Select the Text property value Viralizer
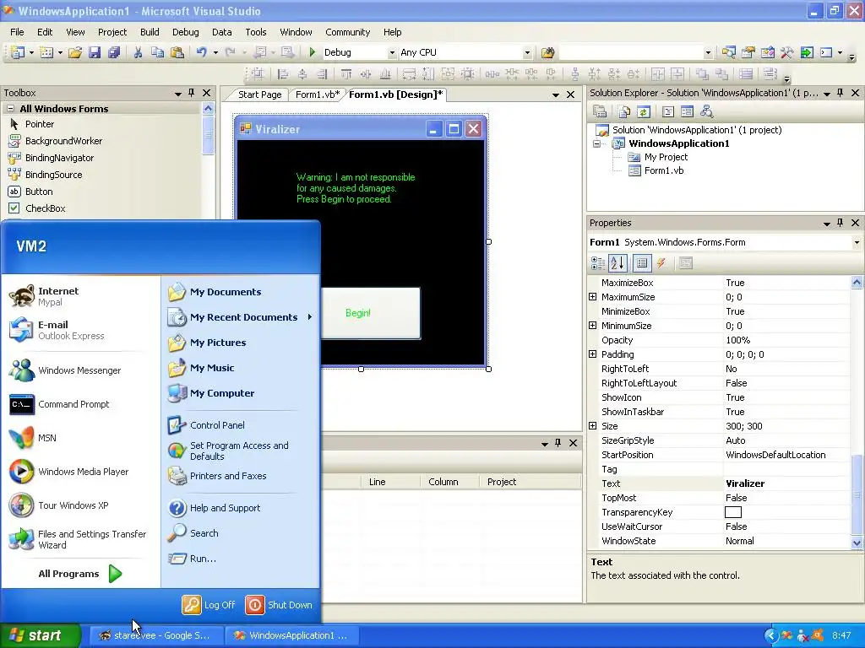 tap(787, 483)
